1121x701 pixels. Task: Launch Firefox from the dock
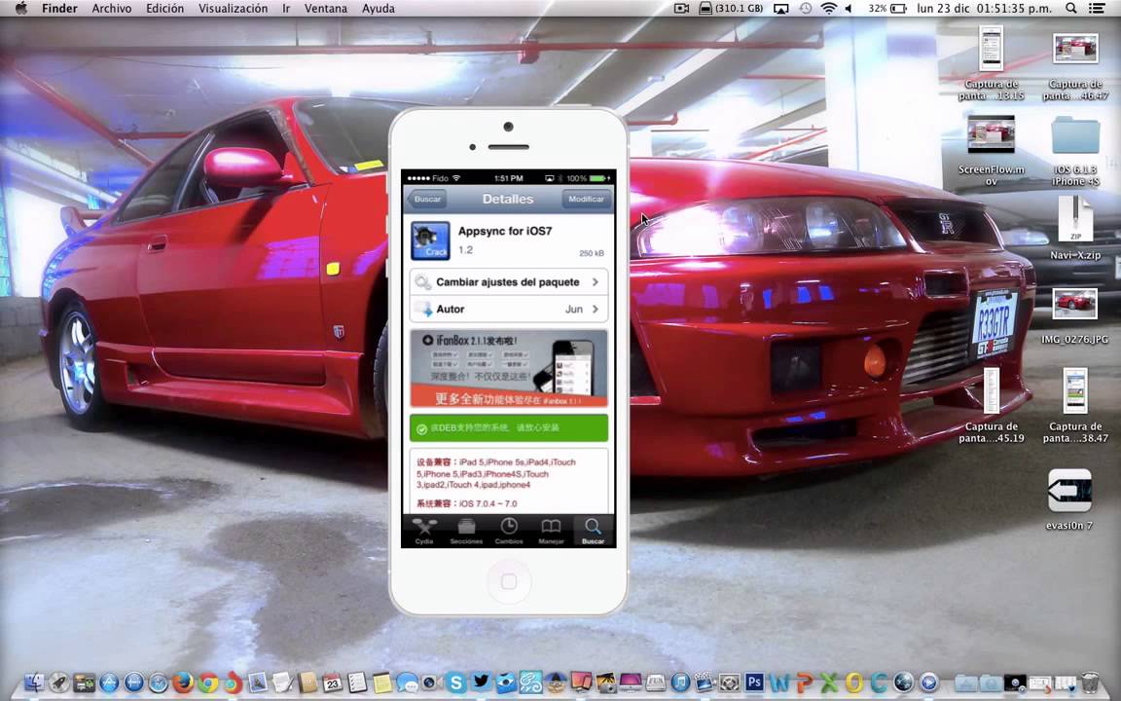(x=183, y=683)
